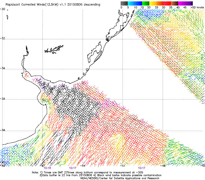Click the small island outline near -30 latitude
This screenshot has width=205, height=180.
pos(7,17)
